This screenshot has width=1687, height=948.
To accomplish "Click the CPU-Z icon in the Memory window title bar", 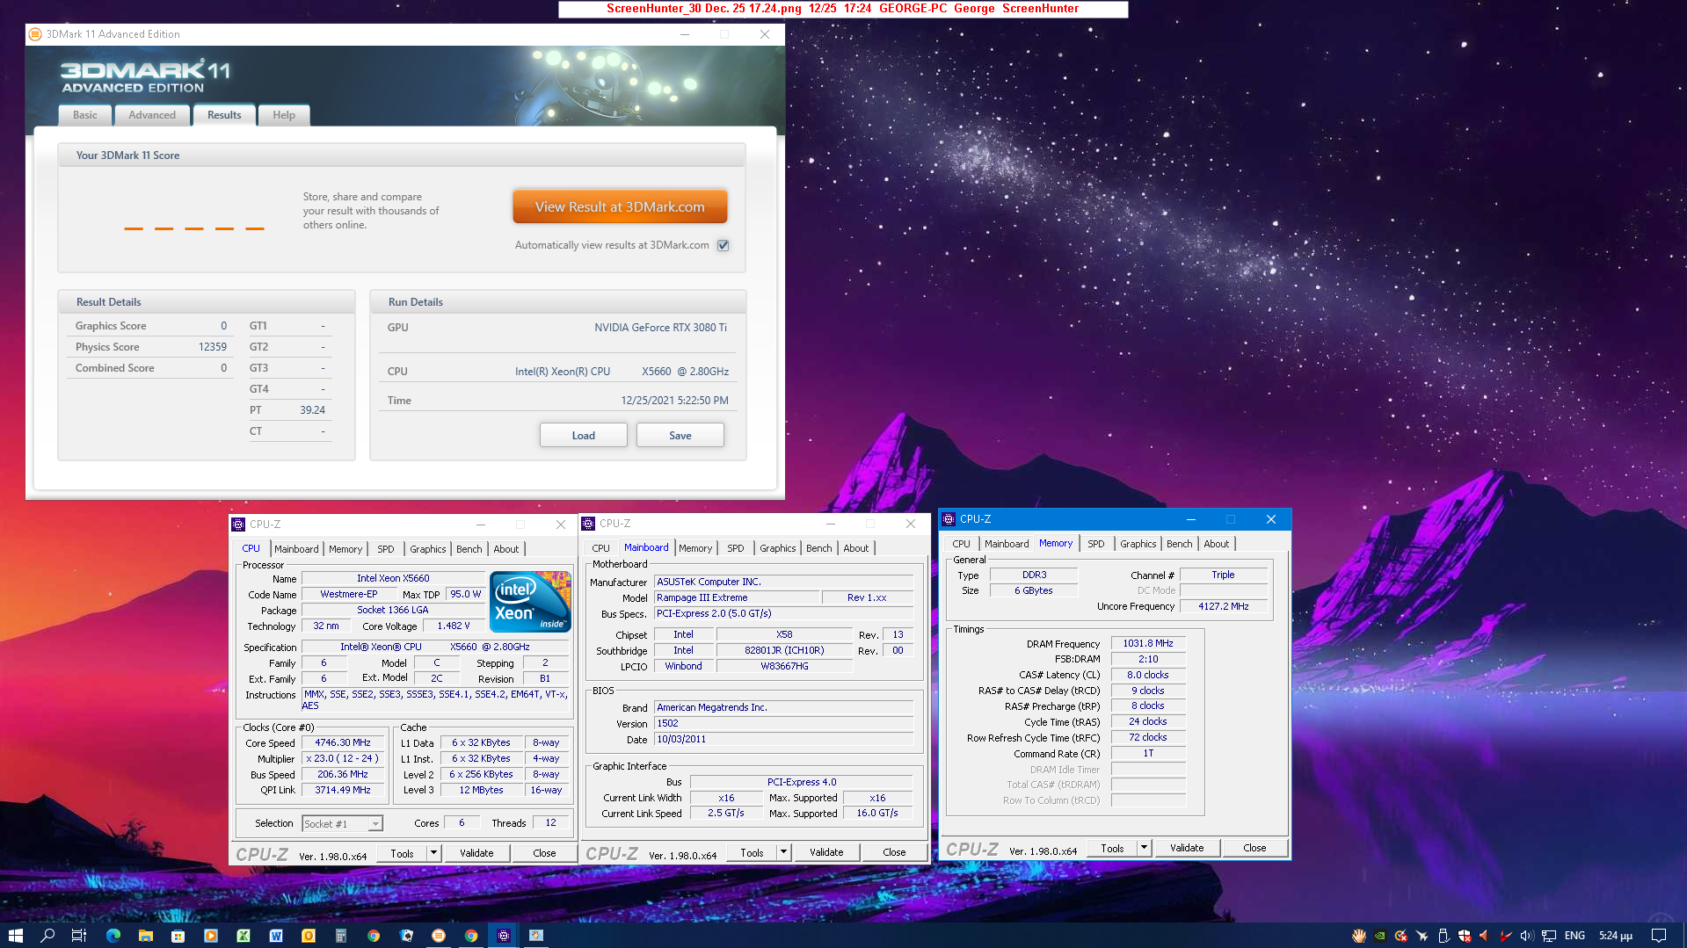I will pyautogui.click(x=949, y=519).
